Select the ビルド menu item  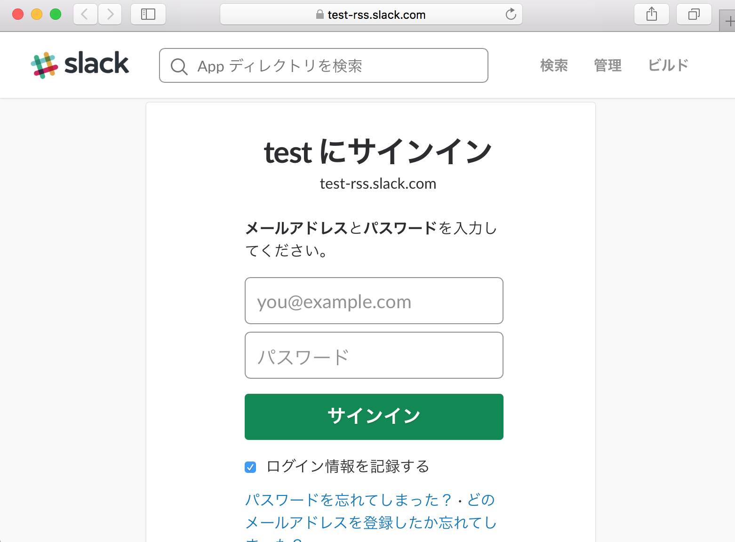(x=668, y=66)
